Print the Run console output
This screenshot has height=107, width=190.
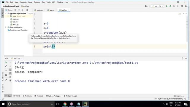[10, 77]
